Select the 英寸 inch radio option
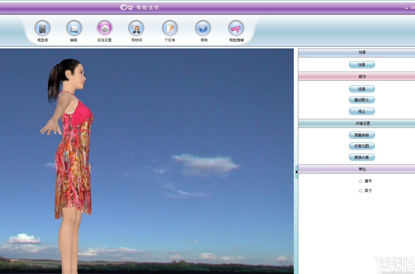The image size is (415, 274). coord(360,191)
